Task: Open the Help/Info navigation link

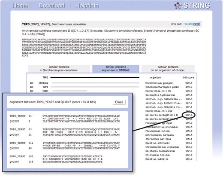Action: coord(87,6)
